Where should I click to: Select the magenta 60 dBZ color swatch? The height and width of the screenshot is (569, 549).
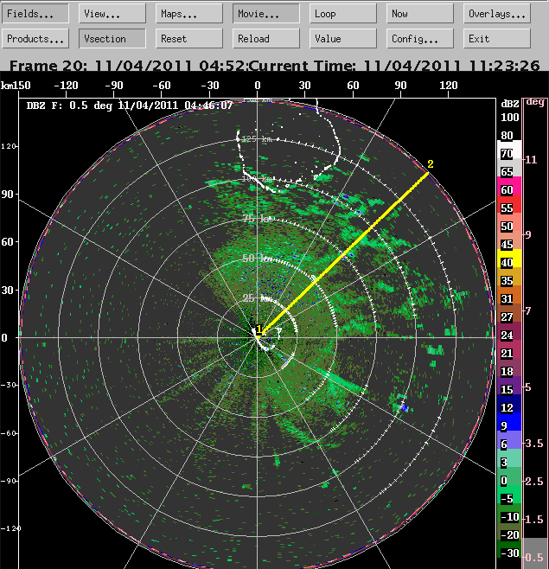pos(509,186)
